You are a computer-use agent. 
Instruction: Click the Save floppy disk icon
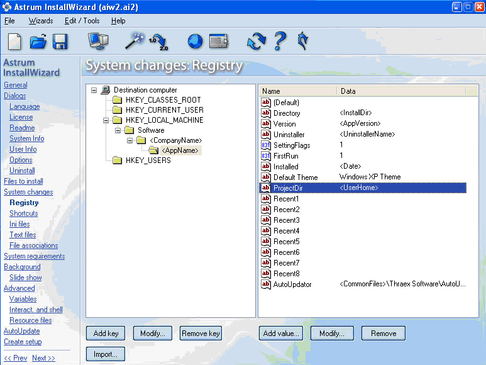(60, 42)
